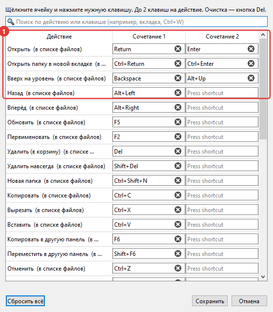Click empty second shortcut for Копировать
The image size is (273, 312).
(222, 195)
